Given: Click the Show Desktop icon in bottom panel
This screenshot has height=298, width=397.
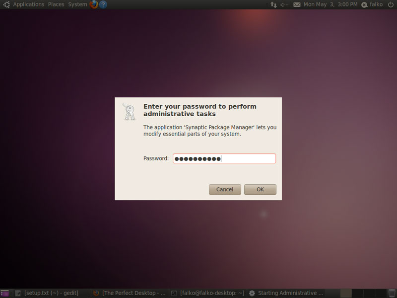Looking at the screenshot, I should [4, 293].
